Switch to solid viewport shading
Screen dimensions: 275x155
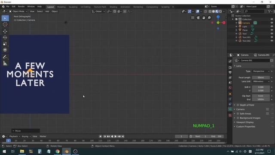214,12
